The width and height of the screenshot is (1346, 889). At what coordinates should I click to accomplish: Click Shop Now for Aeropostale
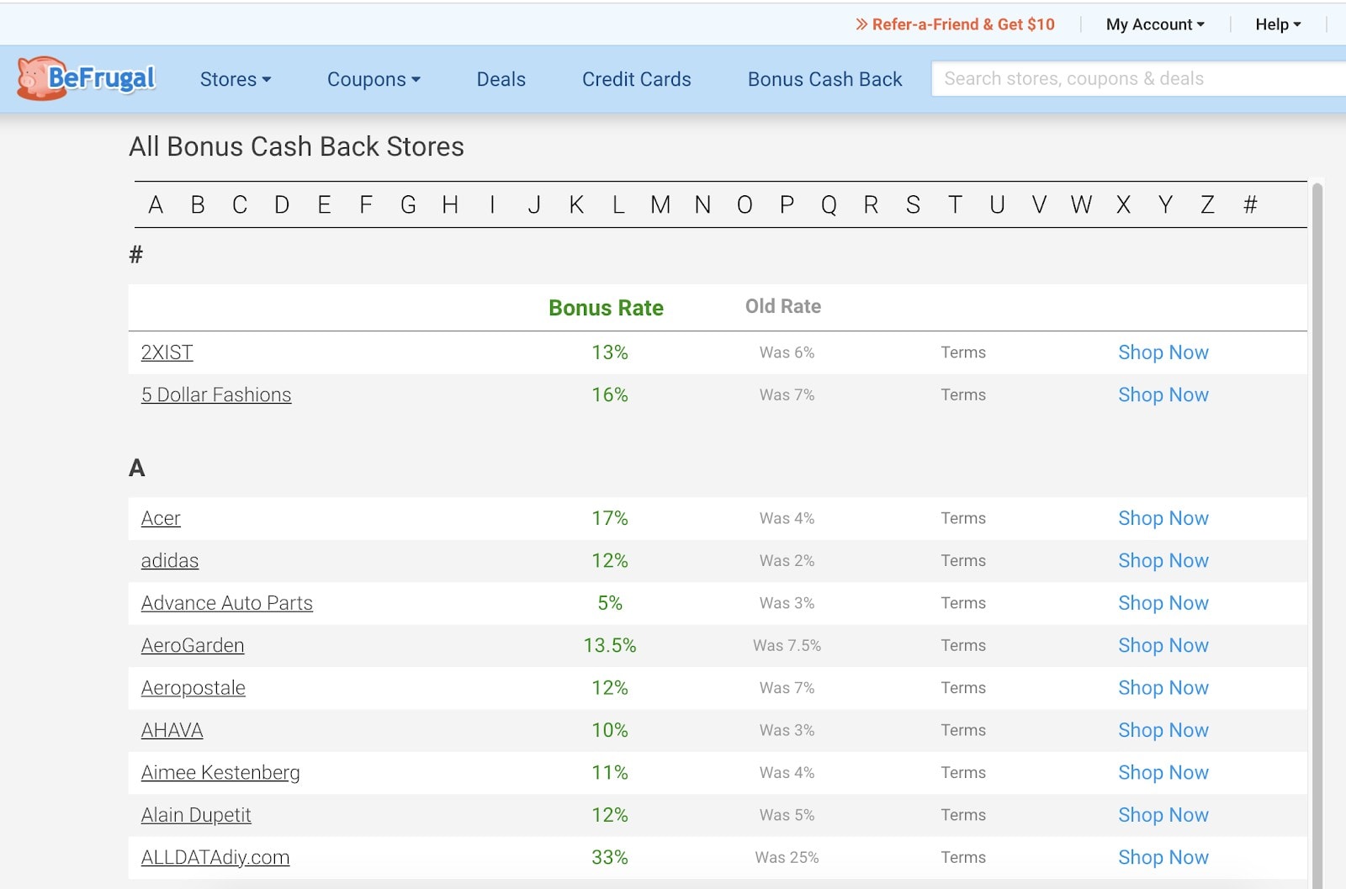pyautogui.click(x=1163, y=688)
